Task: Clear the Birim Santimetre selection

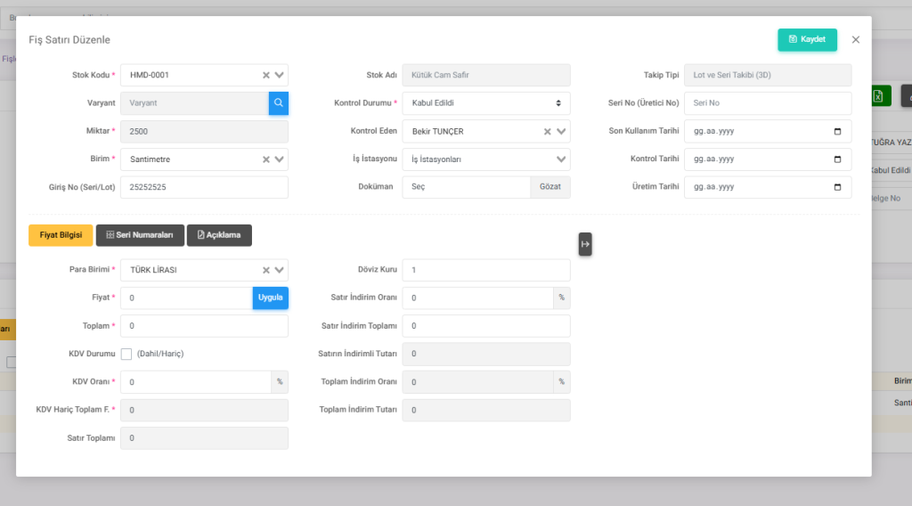Action: [265, 159]
